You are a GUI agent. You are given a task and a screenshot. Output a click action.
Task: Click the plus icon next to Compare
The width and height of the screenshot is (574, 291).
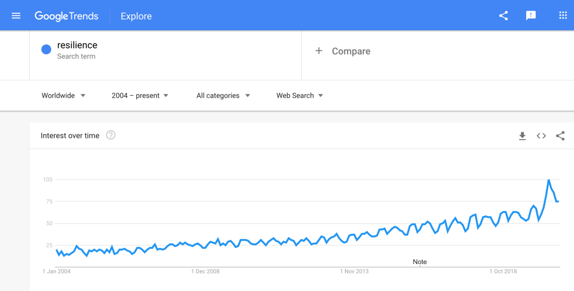(x=319, y=51)
